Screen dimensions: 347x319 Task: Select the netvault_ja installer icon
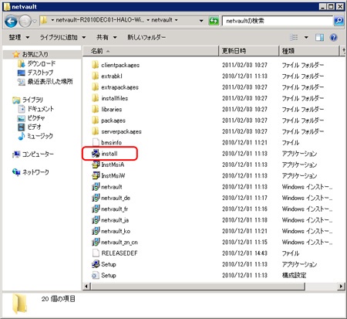(96, 220)
